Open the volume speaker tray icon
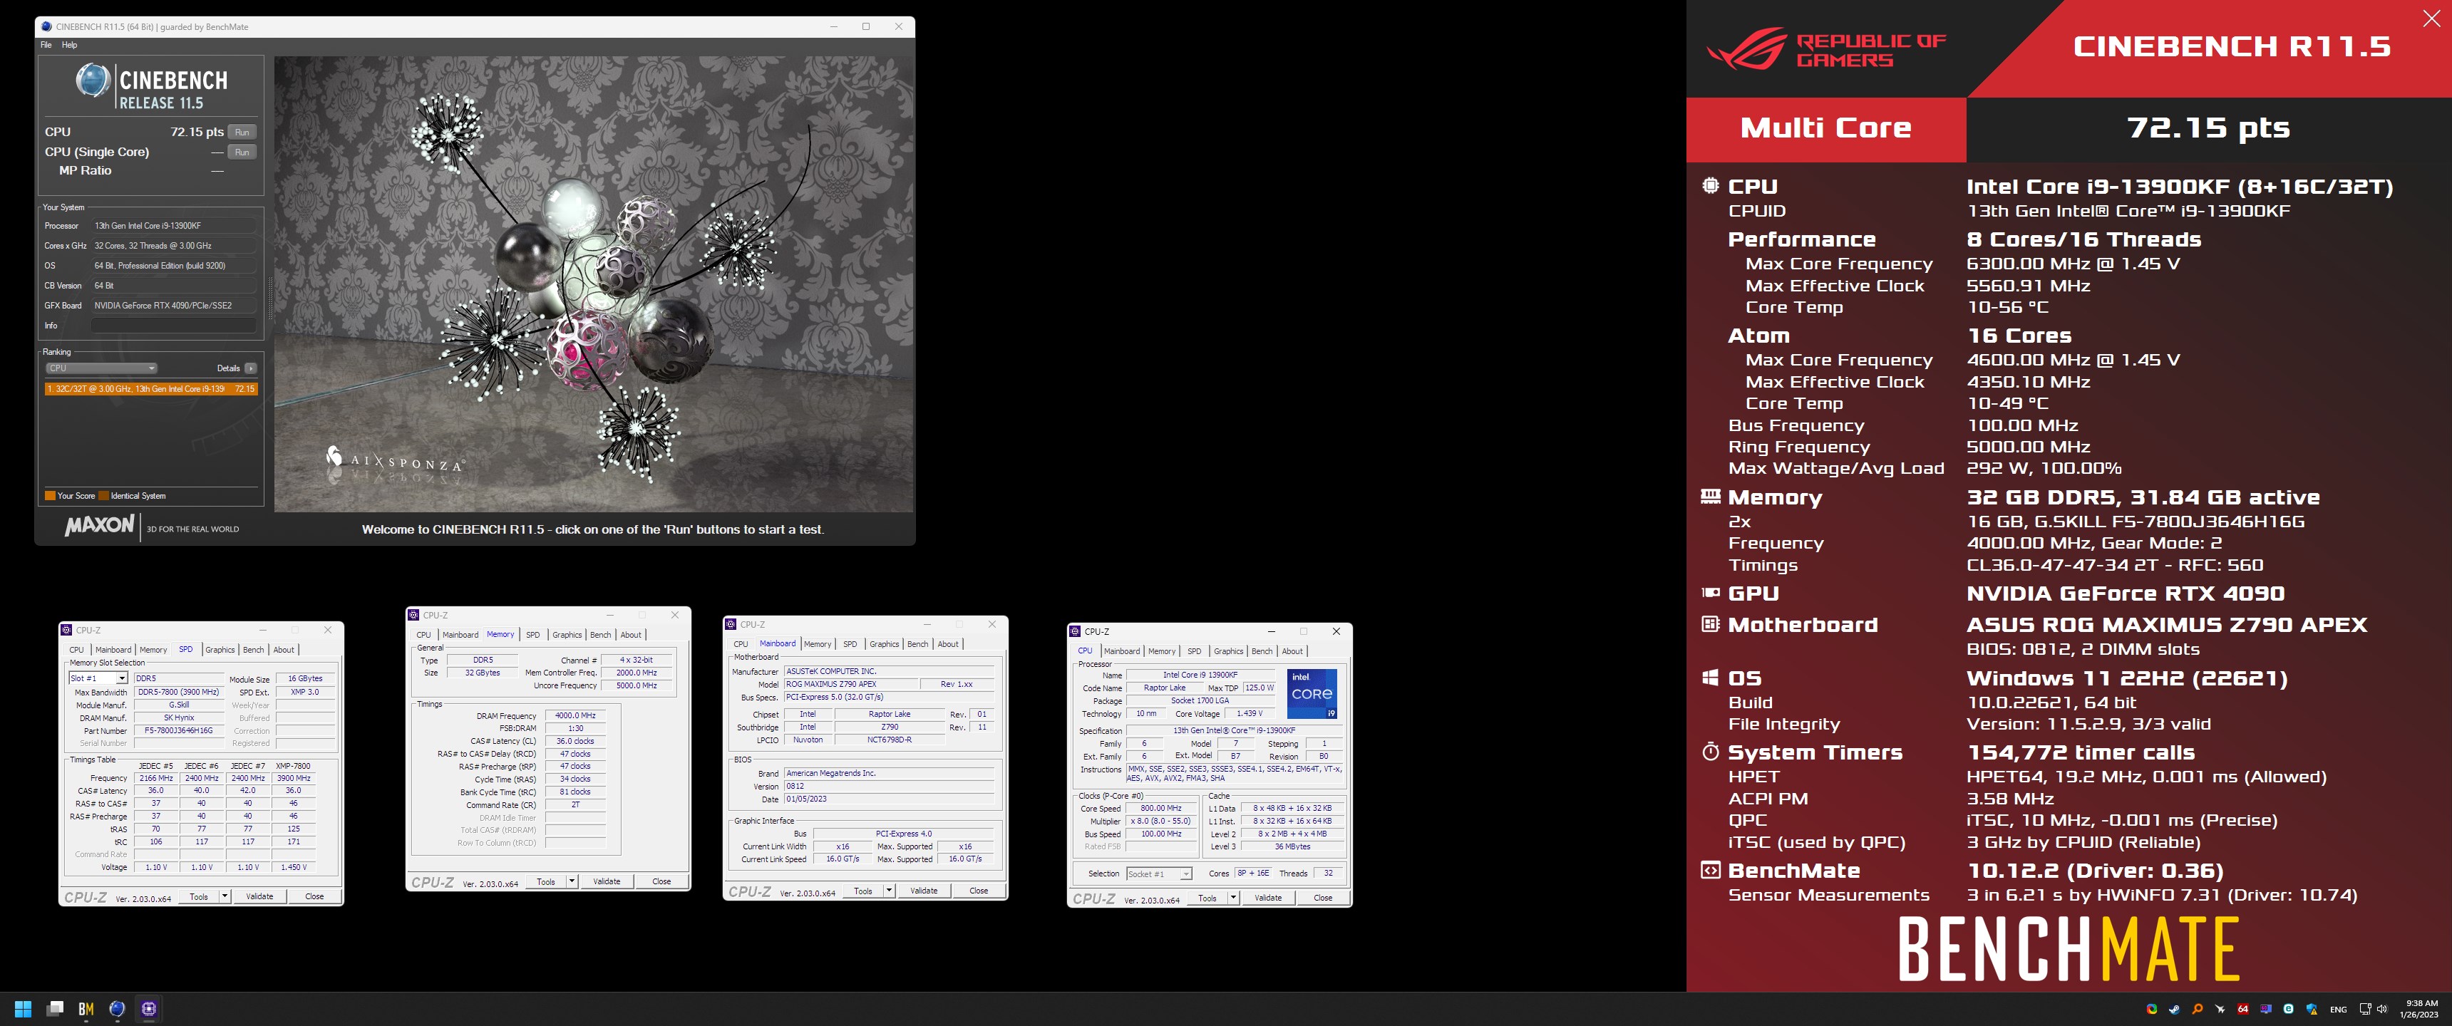Image resolution: width=2452 pixels, height=1026 pixels. [2381, 1009]
